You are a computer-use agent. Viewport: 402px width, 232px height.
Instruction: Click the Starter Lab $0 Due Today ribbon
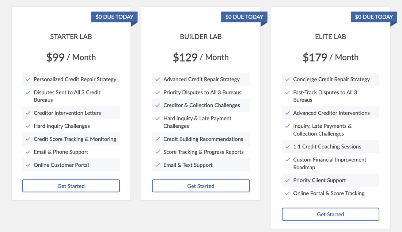coord(114,17)
